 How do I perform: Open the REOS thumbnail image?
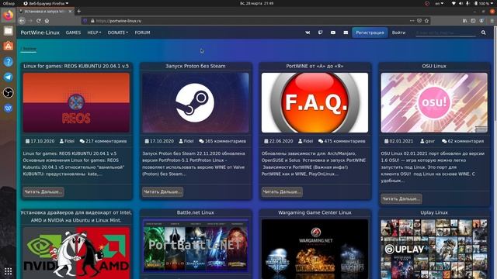coord(76,103)
